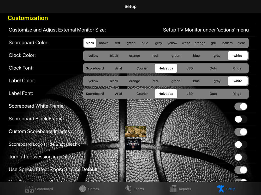The height and width of the screenshot is (195, 261).
Task: Set Scoreboard Color to gray
Action: point(159,43)
